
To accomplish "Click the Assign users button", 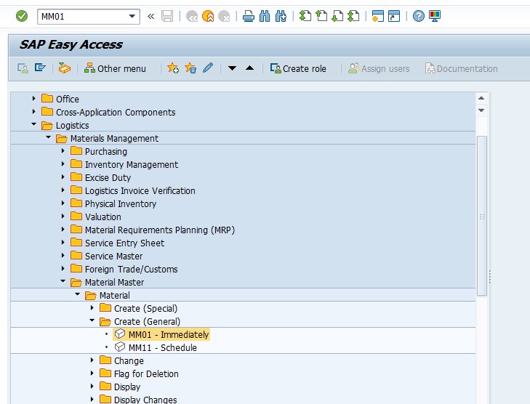I will click(379, 68).
